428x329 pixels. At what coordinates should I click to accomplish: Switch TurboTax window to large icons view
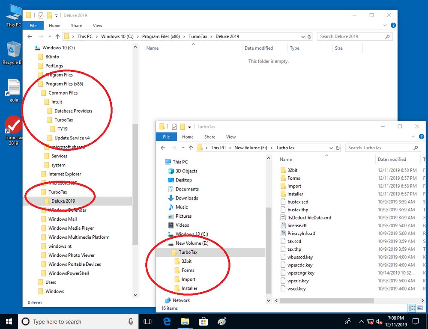[x=420, y=308]
